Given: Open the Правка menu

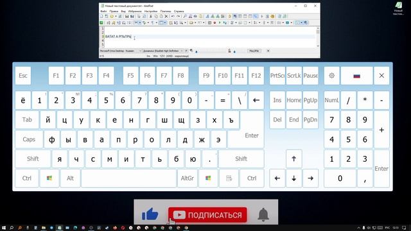Looking at the screenshot, I should 114,12.
